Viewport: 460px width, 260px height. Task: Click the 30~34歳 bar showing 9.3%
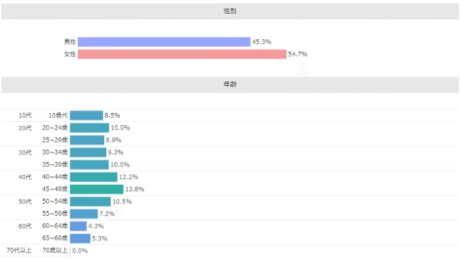[x=88, y=152]
